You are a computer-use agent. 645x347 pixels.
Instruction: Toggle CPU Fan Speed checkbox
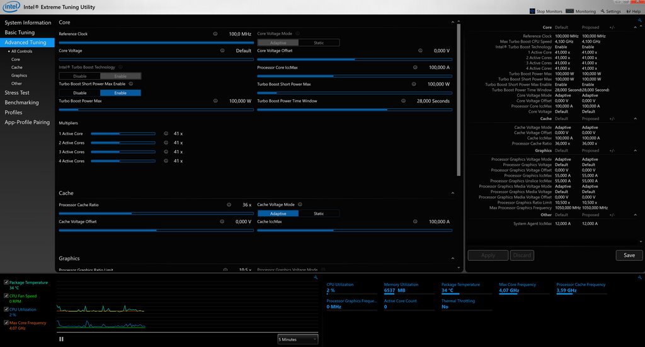(6, 295)
